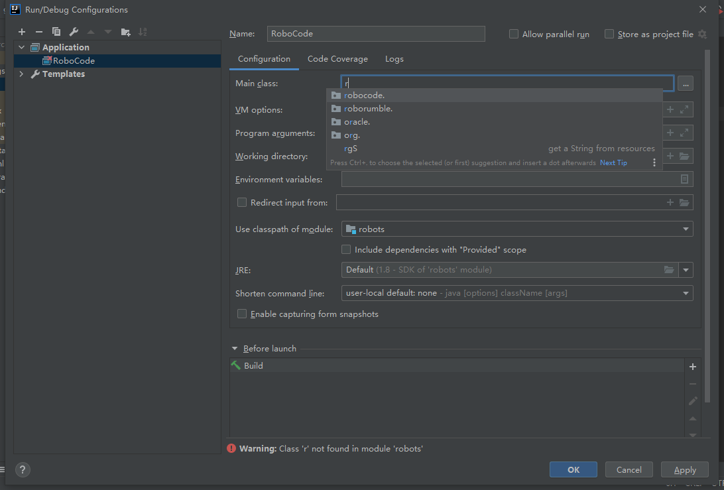Click the Cancel button

[x=629, y=469]
